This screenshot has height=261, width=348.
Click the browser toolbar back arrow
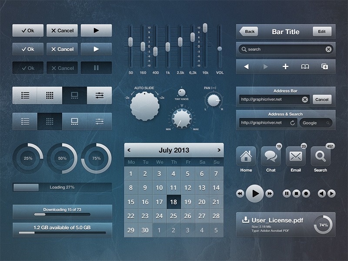[x=246, y=67]
